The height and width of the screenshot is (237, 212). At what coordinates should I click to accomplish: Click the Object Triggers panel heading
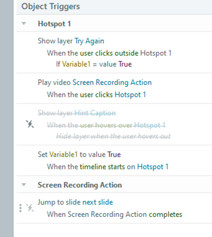51,6
